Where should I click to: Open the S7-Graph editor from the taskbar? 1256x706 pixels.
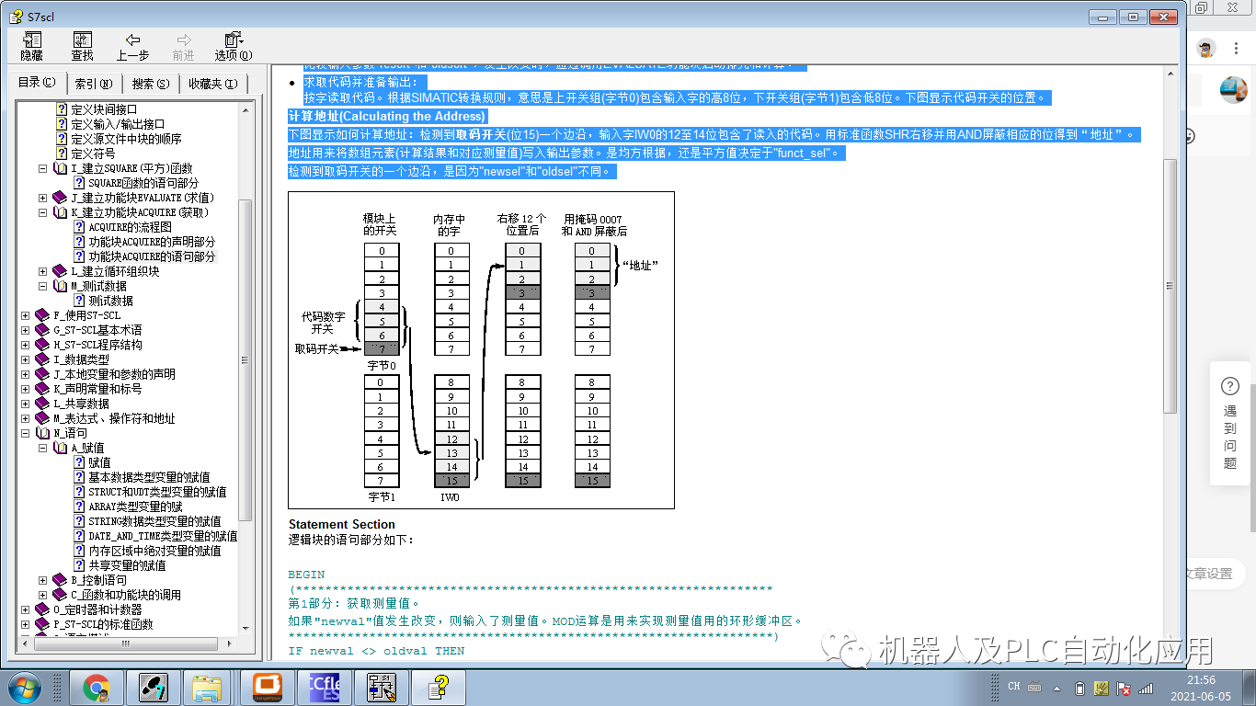tap(382, 687)
